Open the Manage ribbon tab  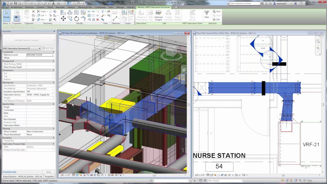pos(120,7)
